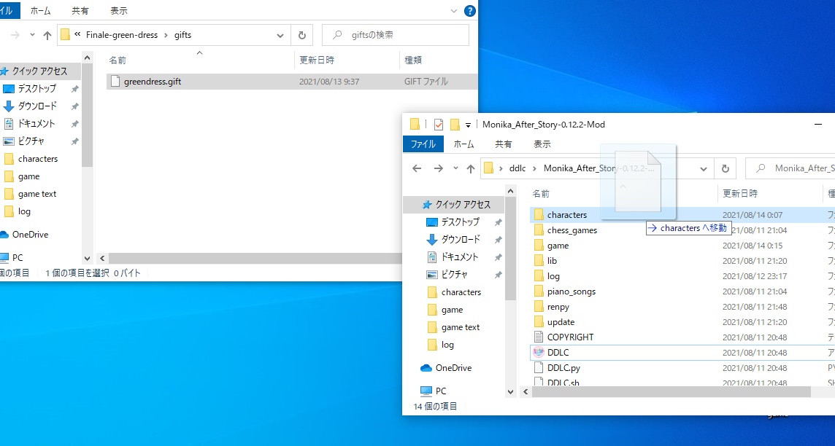Open the customize quick access toolbar dropdown
Viewport: 835px width, 446px height.
[x=468, y=125]
